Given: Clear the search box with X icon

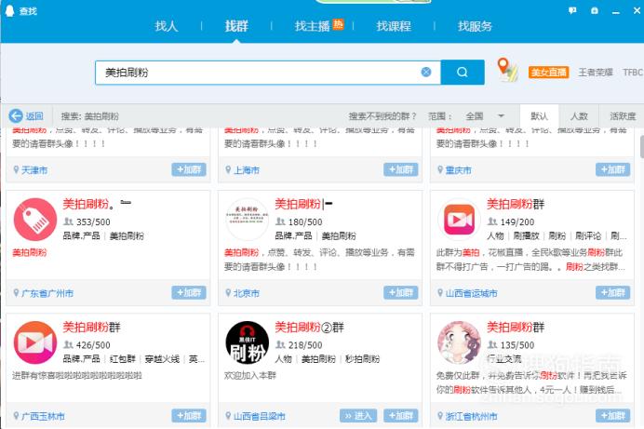Looking at the screenshot, I should 426,73.
